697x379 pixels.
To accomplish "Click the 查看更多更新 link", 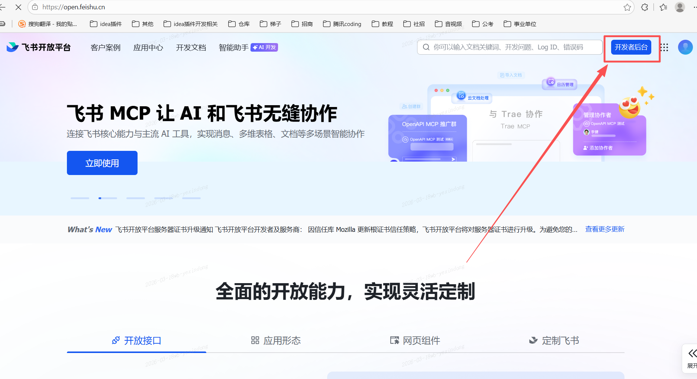I will (x=604, y=229).
